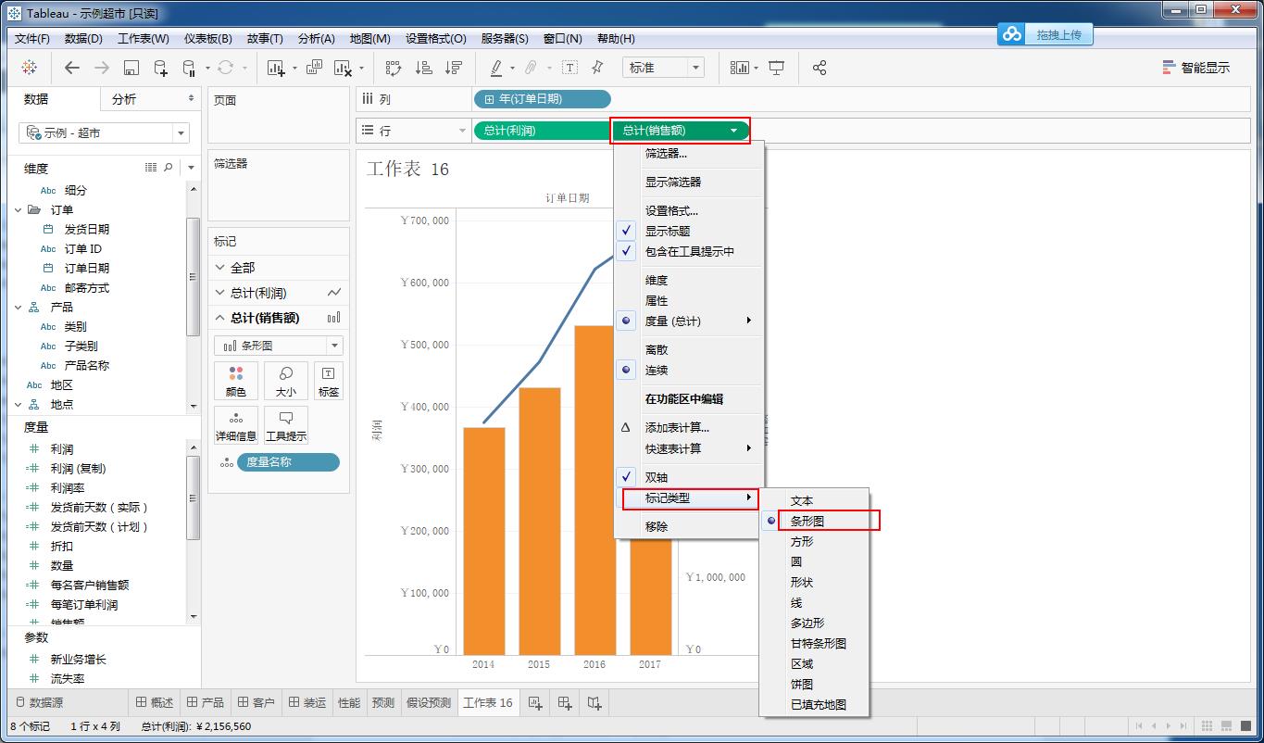The height and width of the screenshot is (743, 1264).
Task: Click the 标签 label button in Marks card
Action: [329, 381]
